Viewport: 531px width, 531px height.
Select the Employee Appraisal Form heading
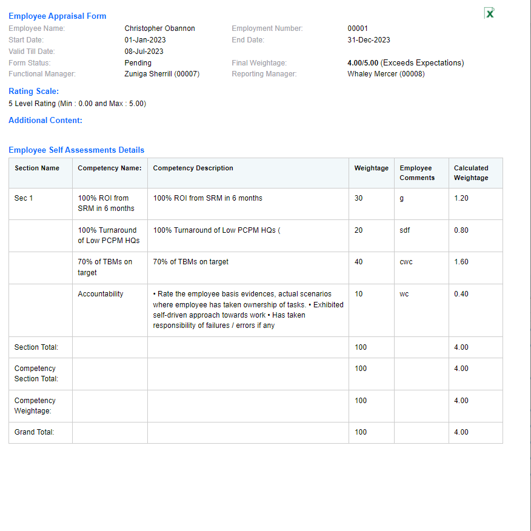[x=57, y=16]
